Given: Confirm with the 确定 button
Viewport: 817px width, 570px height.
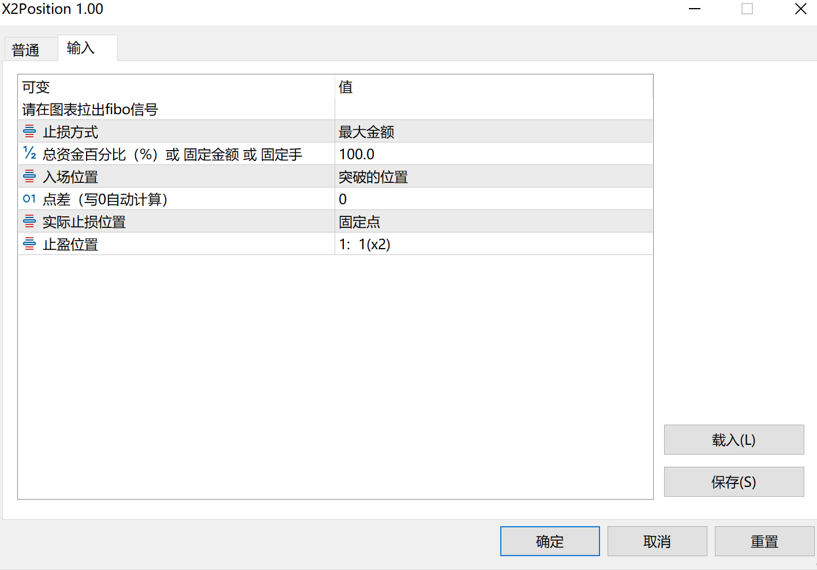Looking at the screenshot, I should point(549,541).
